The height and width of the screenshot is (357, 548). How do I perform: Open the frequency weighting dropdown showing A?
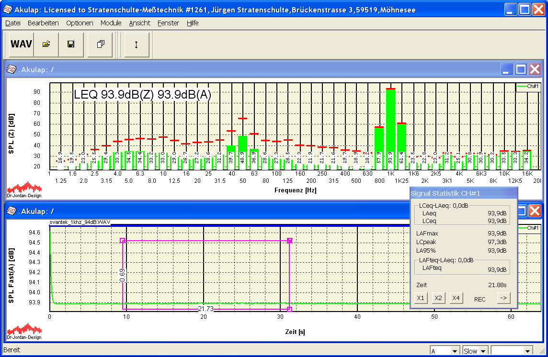445,350
